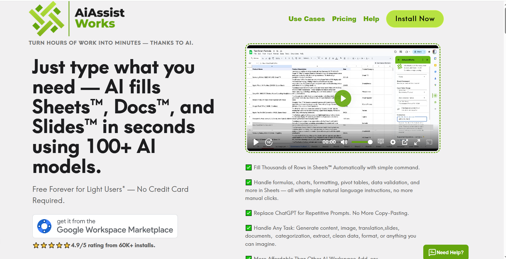The height and width of the screenshot is (259, 506).
Task: Open the Use Cases menu
Action: pyautogui.click(x=306, y=19)
